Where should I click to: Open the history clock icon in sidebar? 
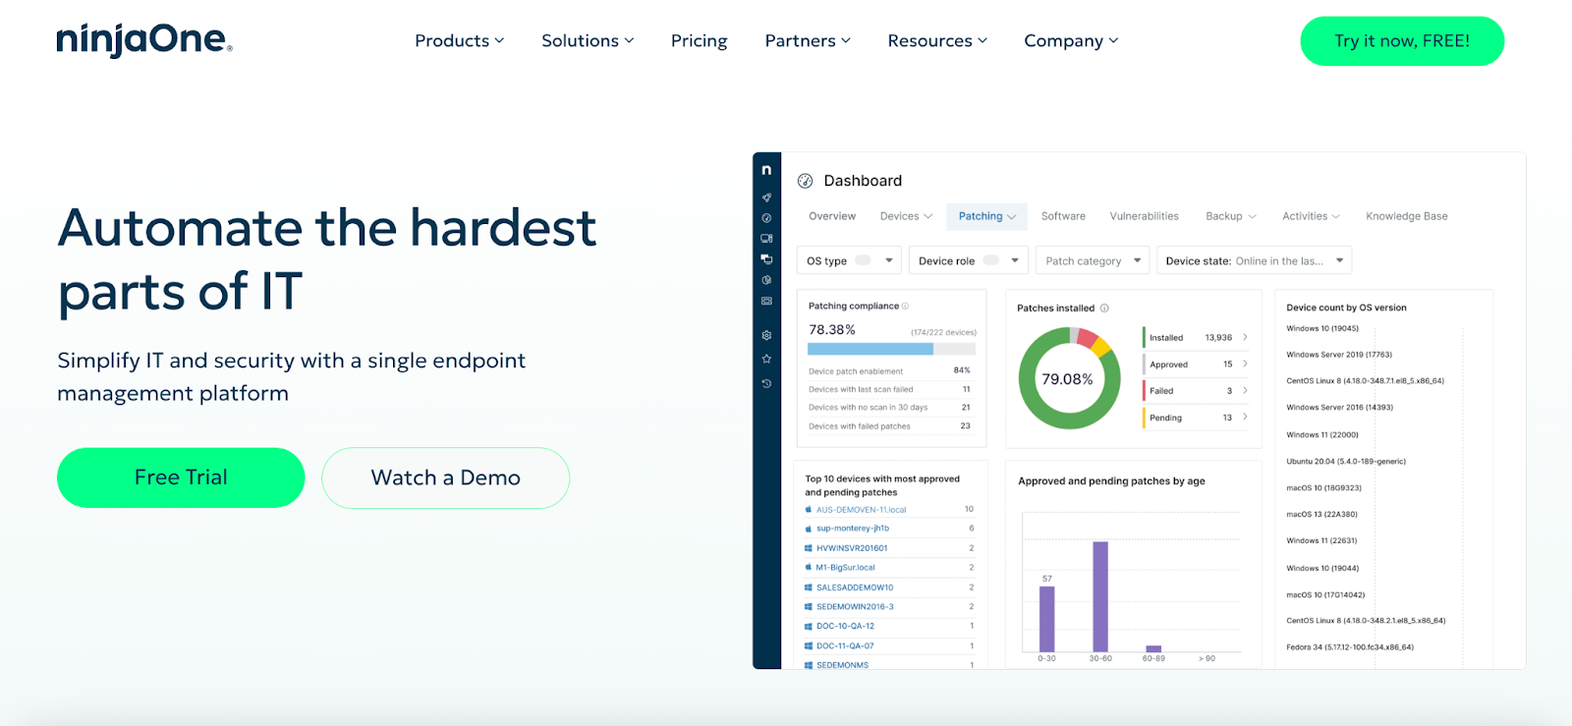coord(766,383)
